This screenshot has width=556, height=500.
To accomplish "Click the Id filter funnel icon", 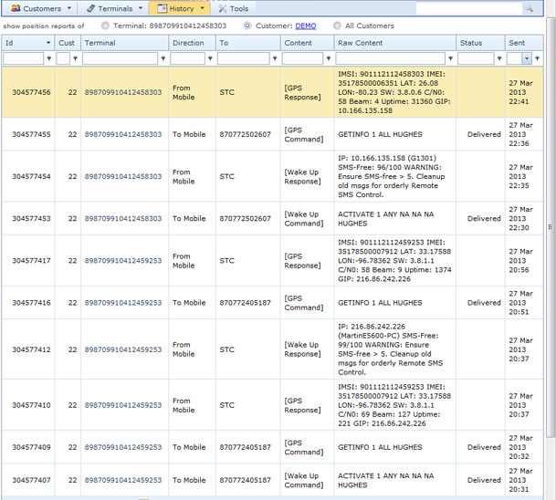I will point(49,58).
